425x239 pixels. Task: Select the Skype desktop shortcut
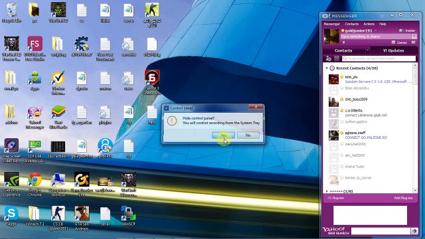tap(11, 216)
